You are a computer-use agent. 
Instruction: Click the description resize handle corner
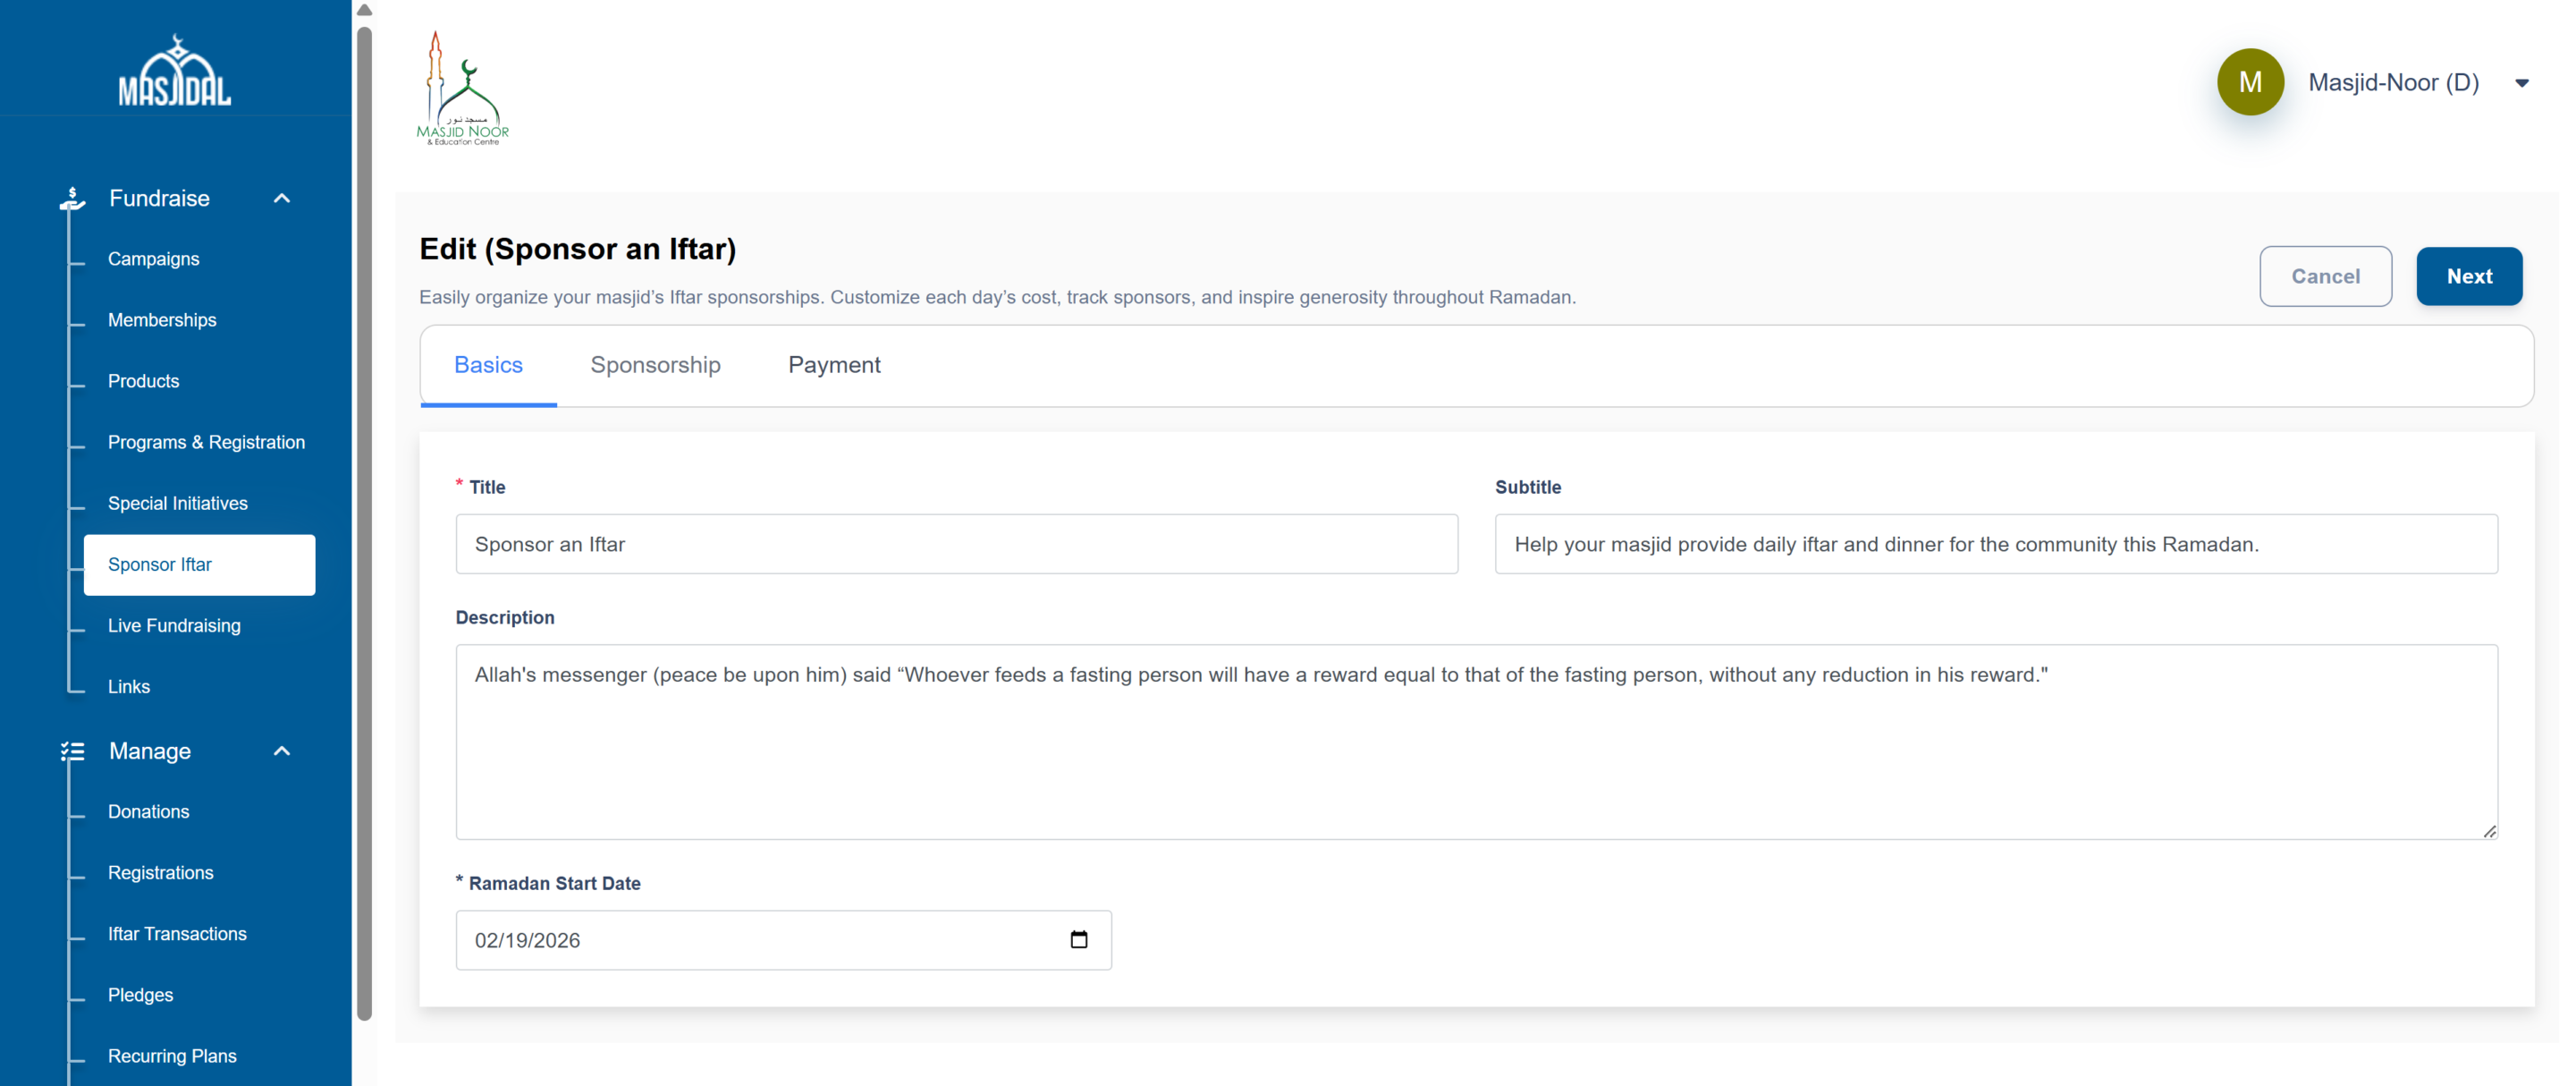pos(2489,832)
